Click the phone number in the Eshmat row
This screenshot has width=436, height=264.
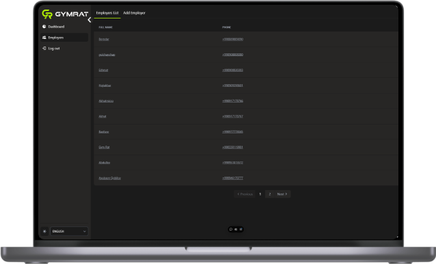tap(233, 70)
